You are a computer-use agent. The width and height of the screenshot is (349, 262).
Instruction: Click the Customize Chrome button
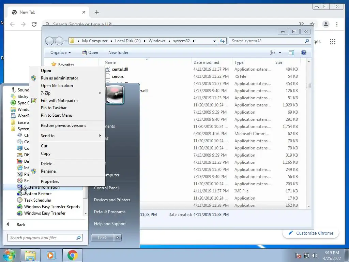coord(311,233)
